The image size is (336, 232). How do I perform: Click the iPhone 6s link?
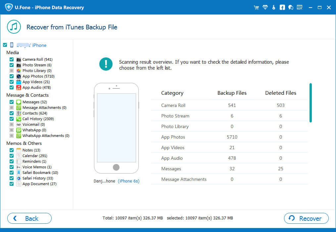128,181
